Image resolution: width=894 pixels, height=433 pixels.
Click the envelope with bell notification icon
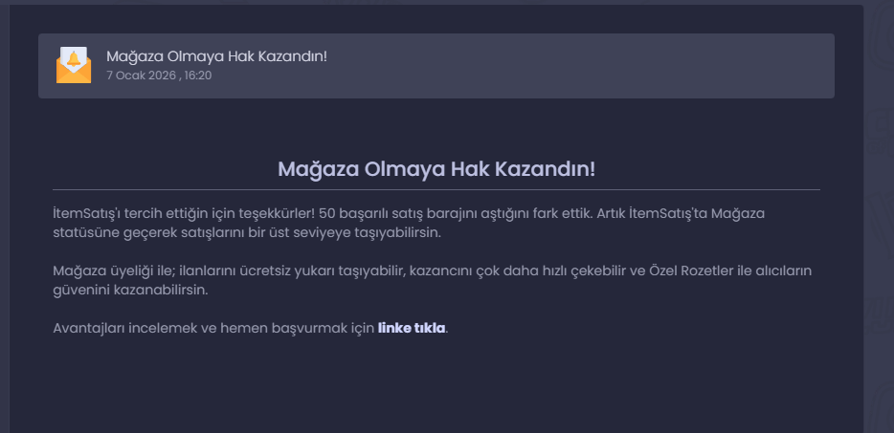click(x=74, y=65)
